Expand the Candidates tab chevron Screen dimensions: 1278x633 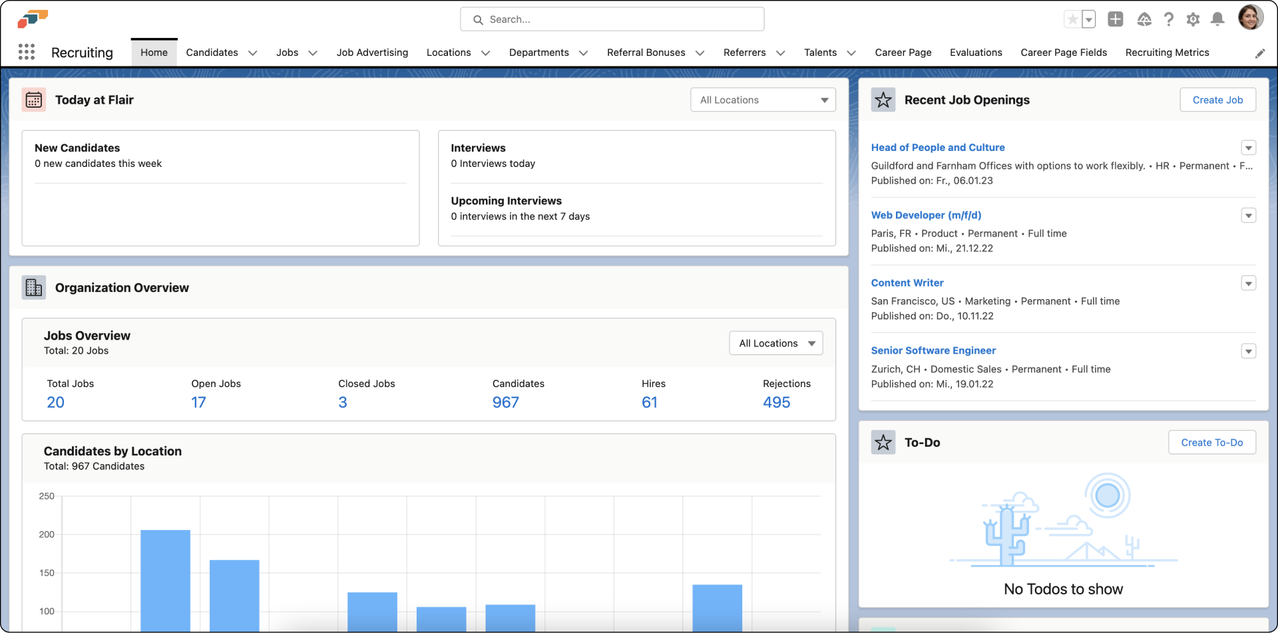pyautogui.click(x=253, y=53)
